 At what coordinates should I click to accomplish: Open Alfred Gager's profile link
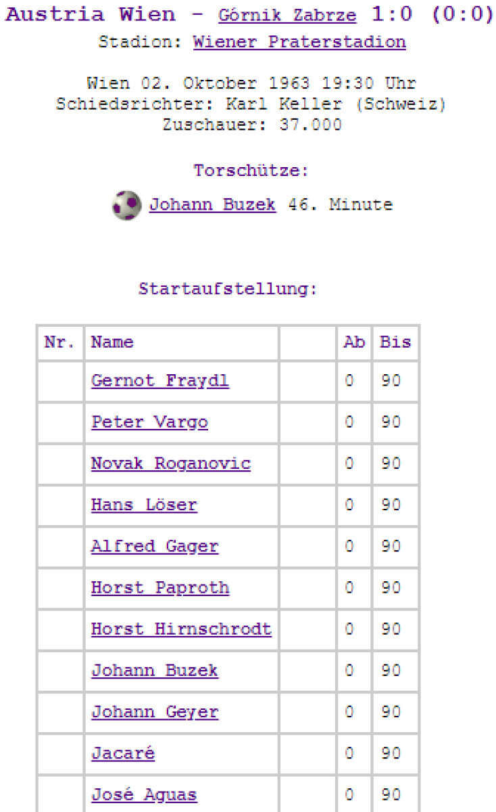coord(155,546)
